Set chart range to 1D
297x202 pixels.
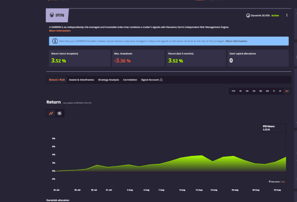pos(240,91)
